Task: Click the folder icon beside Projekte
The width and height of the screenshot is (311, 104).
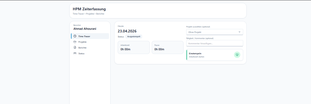Action: tap(75, 42)
